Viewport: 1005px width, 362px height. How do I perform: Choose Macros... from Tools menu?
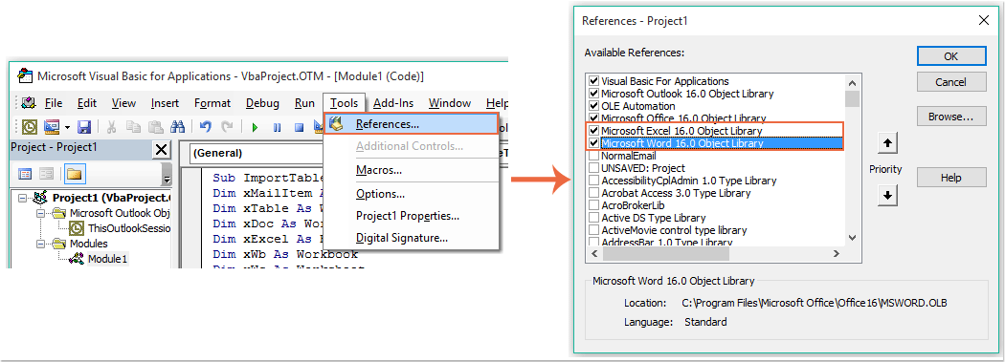click(x=411, y=170)
